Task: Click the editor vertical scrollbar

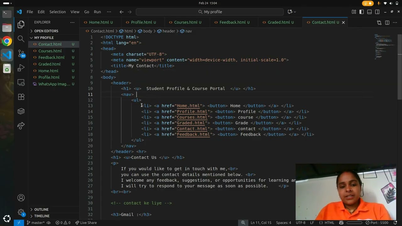Action: 399,67
